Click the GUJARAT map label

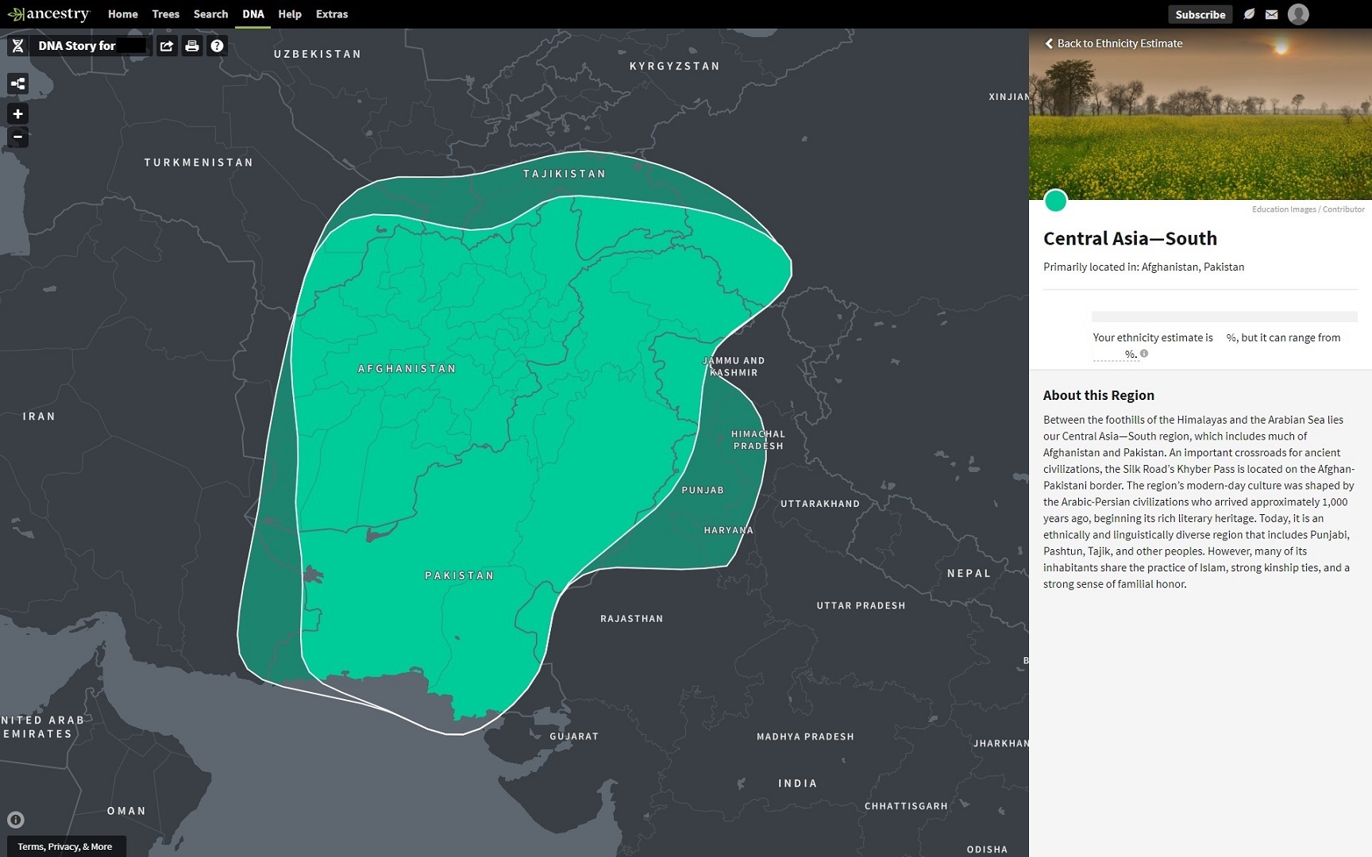[x=574, y=736]
